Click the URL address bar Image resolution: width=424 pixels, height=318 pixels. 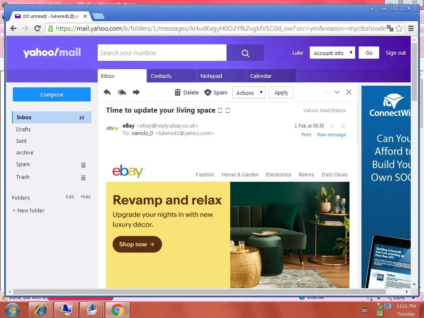220,29
